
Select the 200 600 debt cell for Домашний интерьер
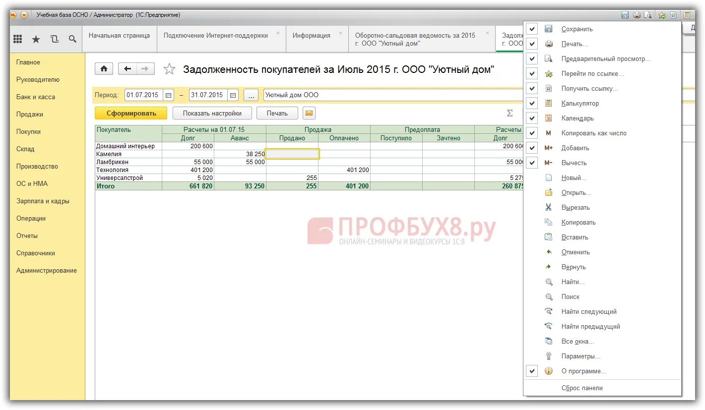[x=188, y=146]
